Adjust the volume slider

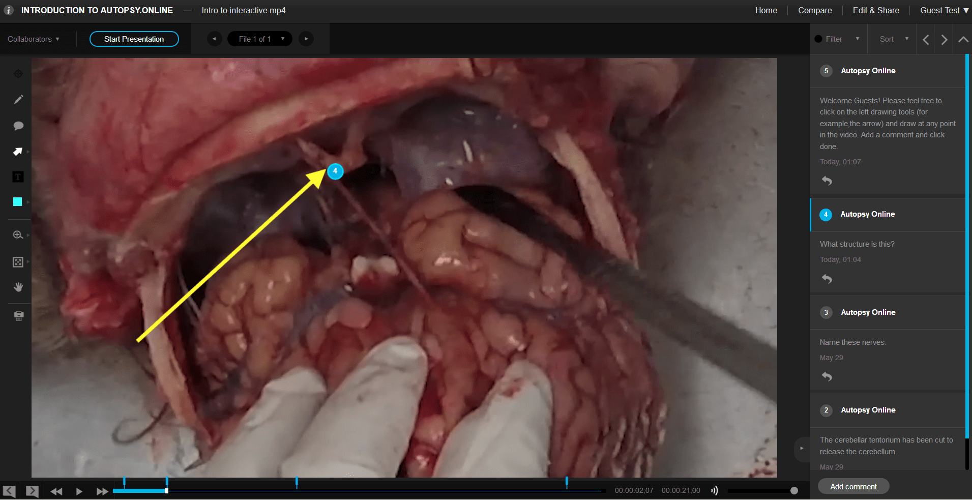click(x=762, y=491)
